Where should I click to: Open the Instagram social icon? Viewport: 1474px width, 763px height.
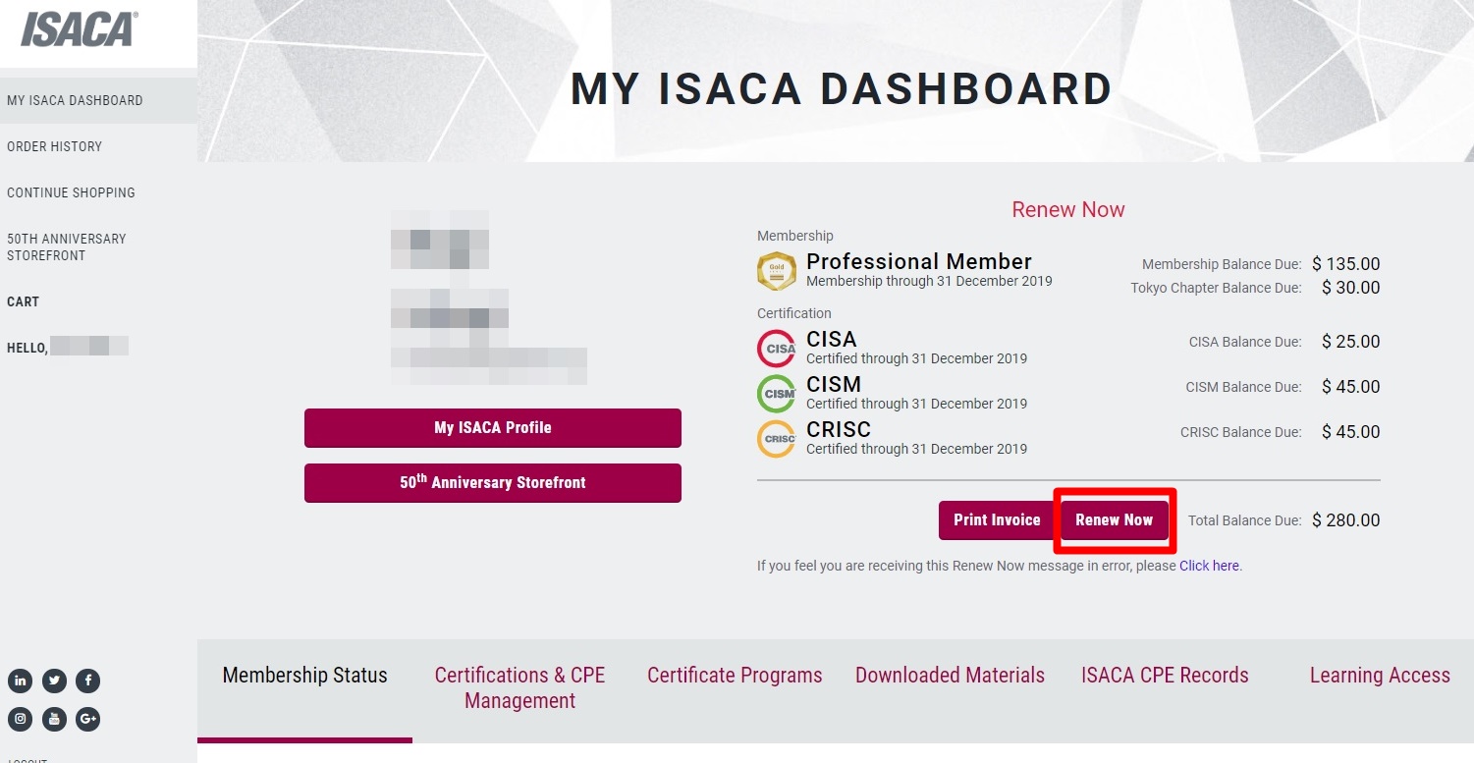point(21,719)
